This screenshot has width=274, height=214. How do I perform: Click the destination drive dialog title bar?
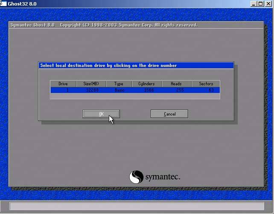coord(136,65)
